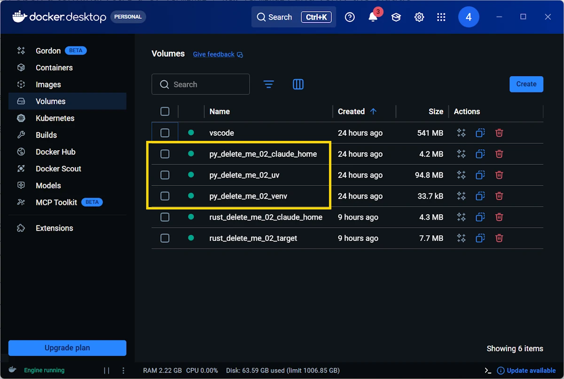
Task: Open Docker Desktop settings gear
Action: 419,17
